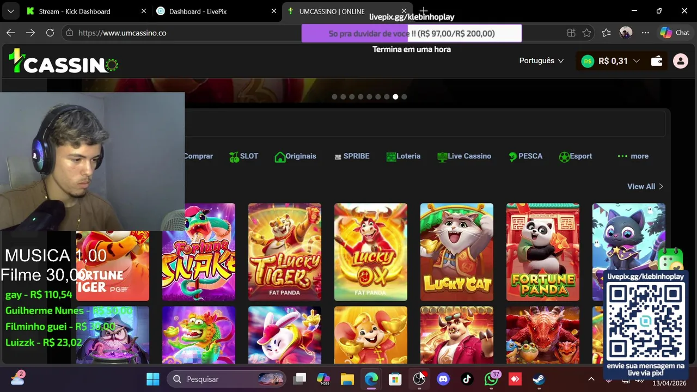
Task: Select the SPRIBE category
Action: [x=352, y=156]
